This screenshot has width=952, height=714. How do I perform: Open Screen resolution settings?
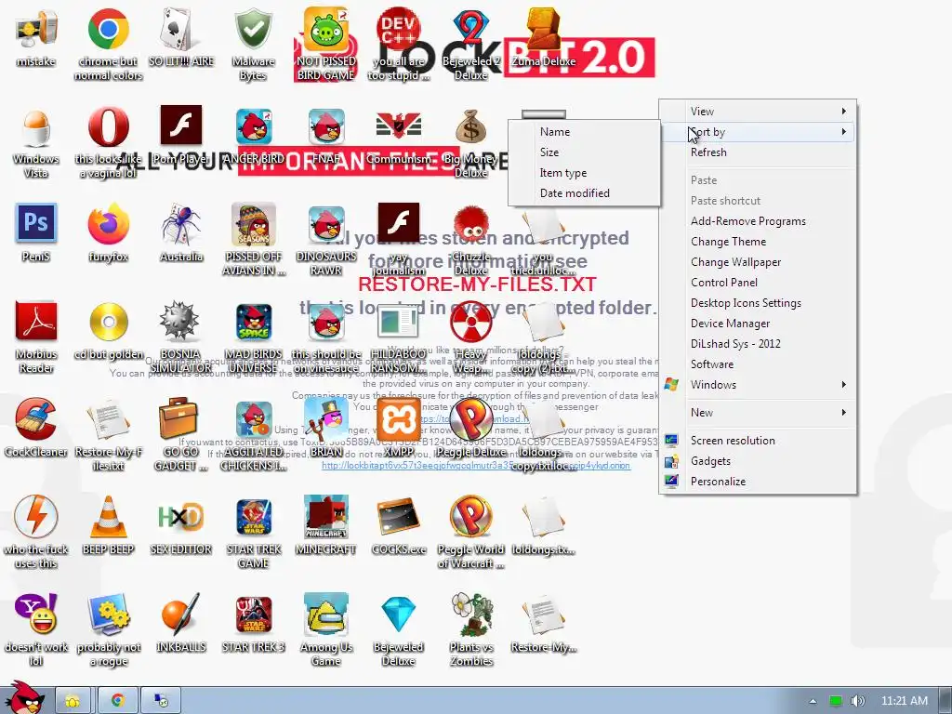758,440
